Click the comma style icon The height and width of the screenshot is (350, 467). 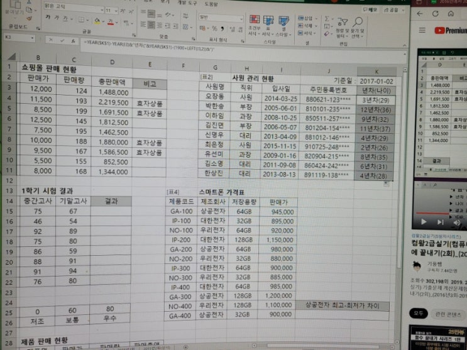click(x=223, y=29)
